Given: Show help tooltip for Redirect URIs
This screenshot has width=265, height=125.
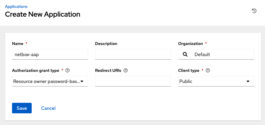Looking at the screenshot, I should (x=125, y=70).
